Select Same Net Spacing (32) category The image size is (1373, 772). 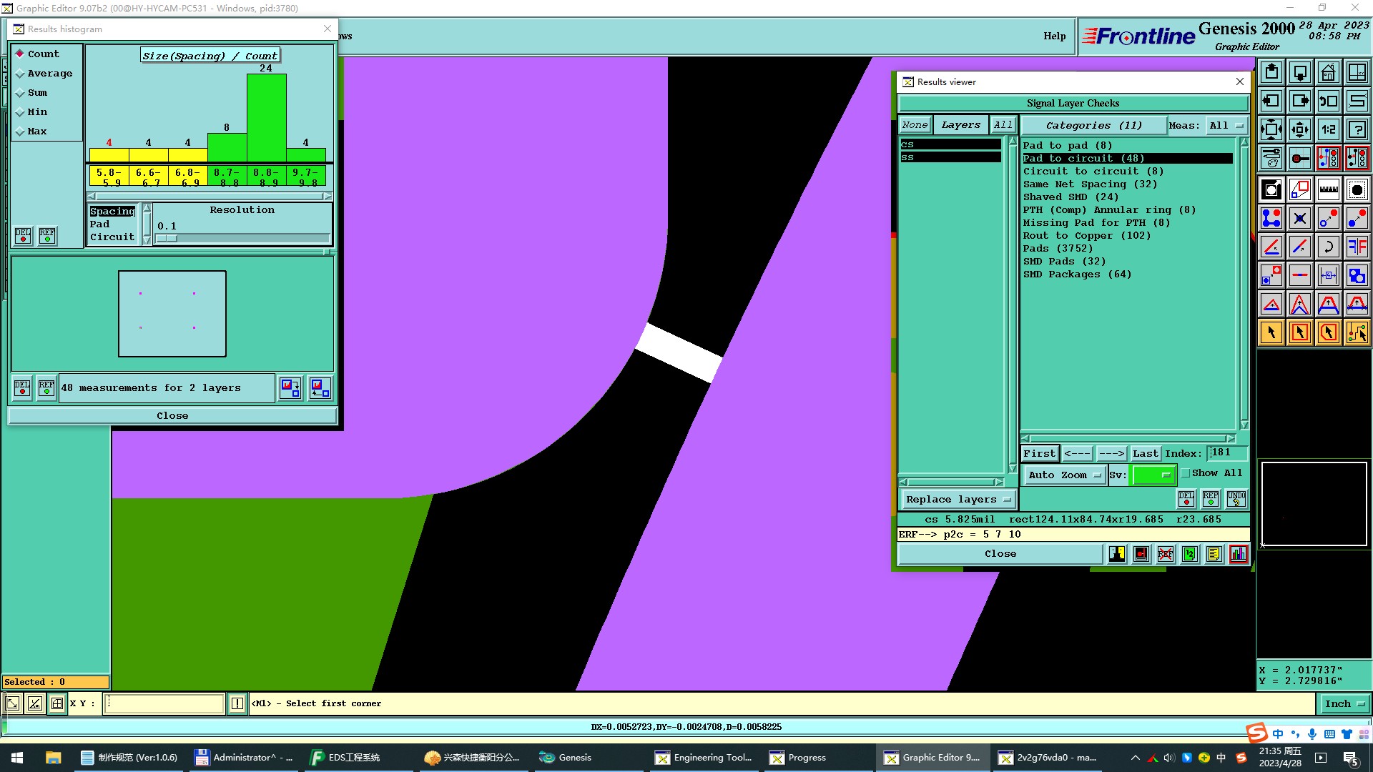(1090, 184)
